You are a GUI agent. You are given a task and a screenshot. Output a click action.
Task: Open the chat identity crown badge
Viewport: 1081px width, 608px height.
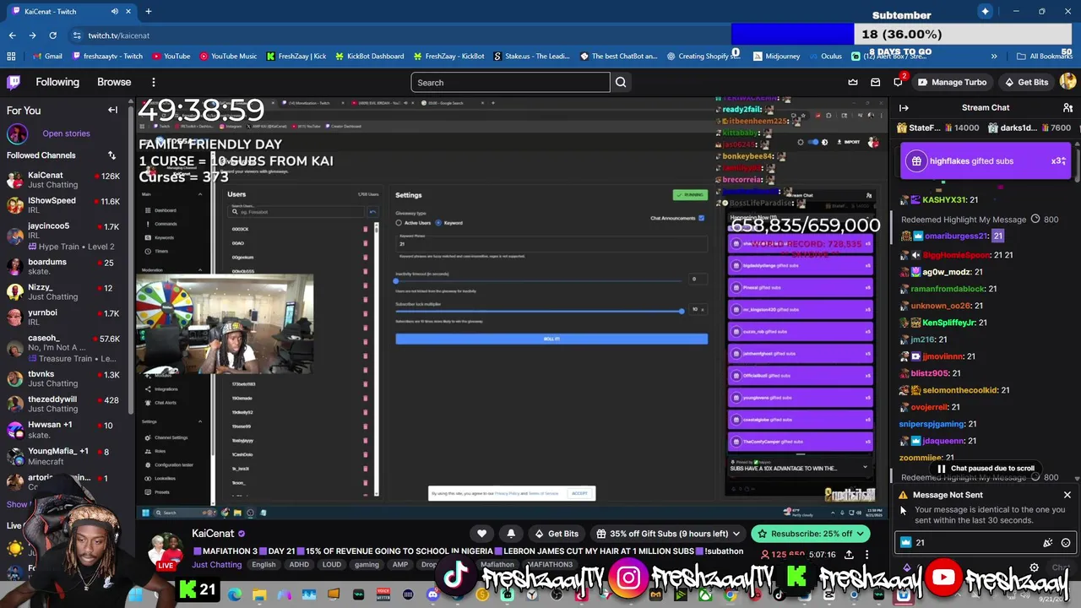[906, 543]
